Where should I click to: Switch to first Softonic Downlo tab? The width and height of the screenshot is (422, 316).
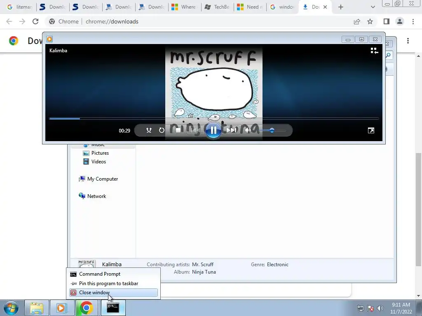pyautogui.click(x=53, y=7)
